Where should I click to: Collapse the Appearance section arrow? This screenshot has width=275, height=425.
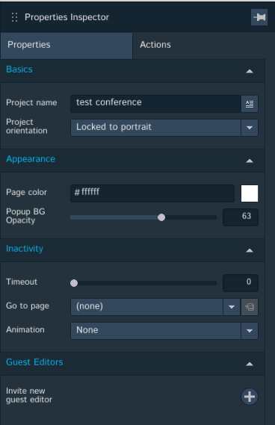click(x=250, y=161)
